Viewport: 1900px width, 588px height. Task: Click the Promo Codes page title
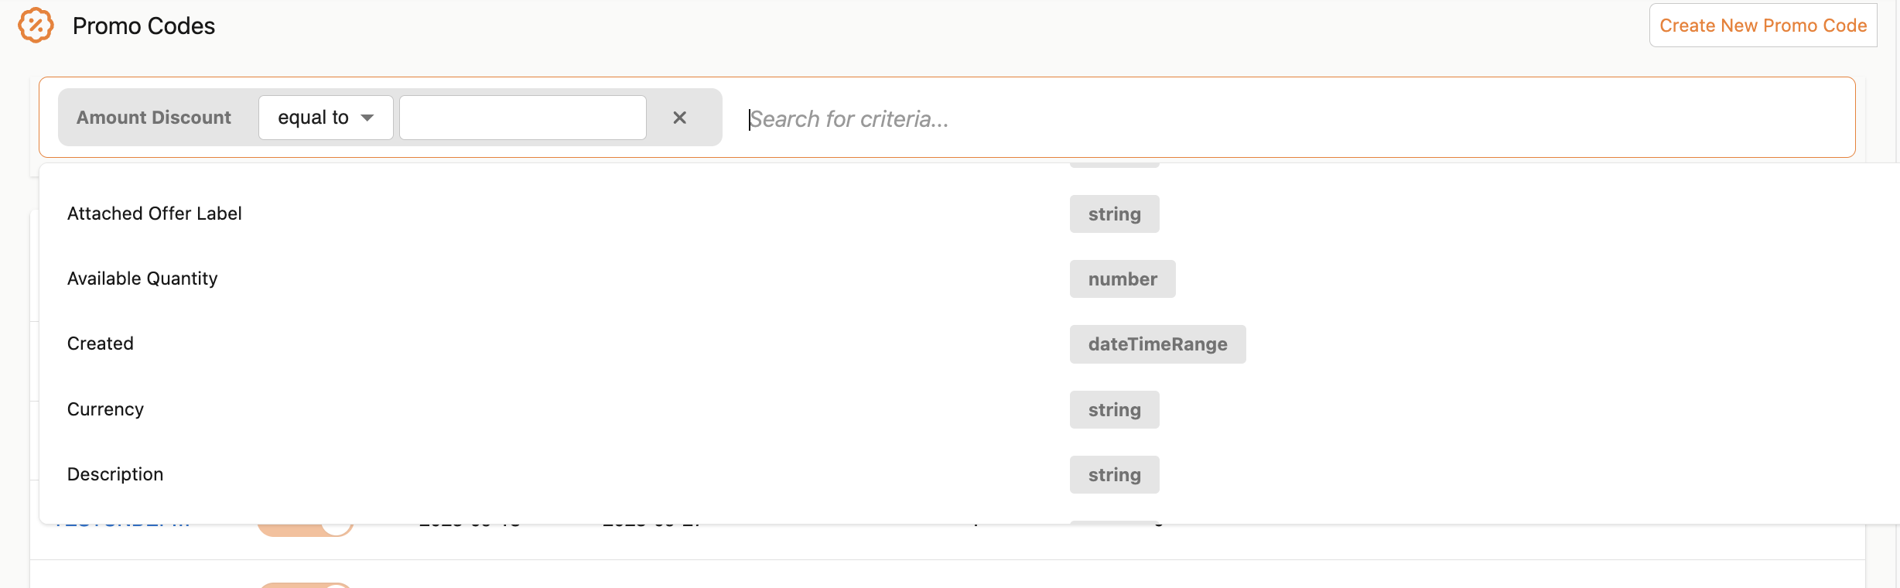point(144,26)
